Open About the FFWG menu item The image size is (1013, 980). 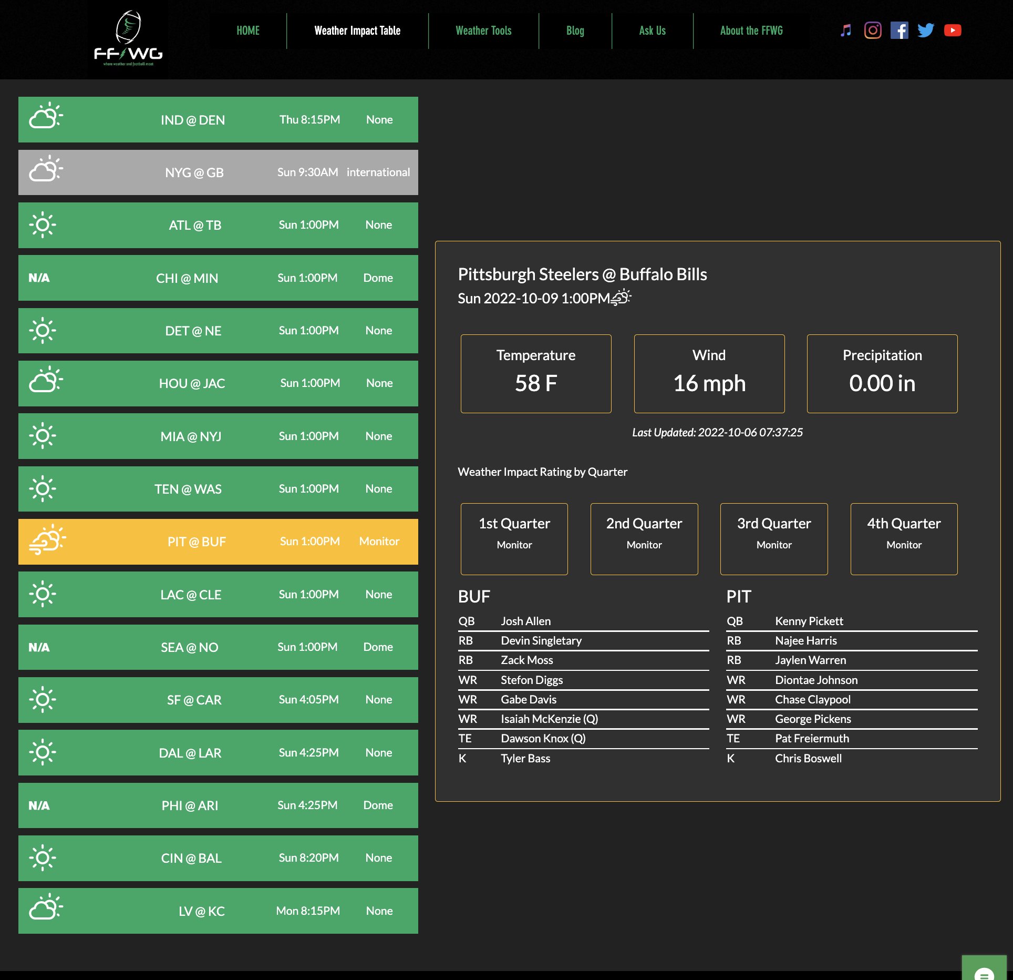click(751, 30)
